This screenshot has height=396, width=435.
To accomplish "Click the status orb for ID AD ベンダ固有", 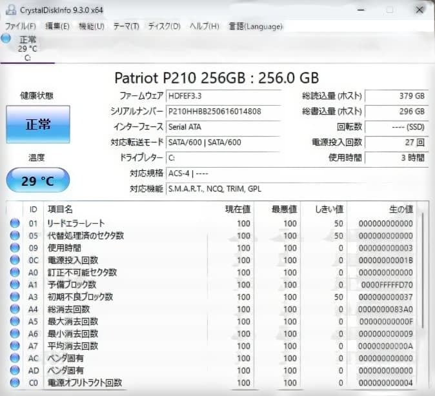I will point(15,370).
